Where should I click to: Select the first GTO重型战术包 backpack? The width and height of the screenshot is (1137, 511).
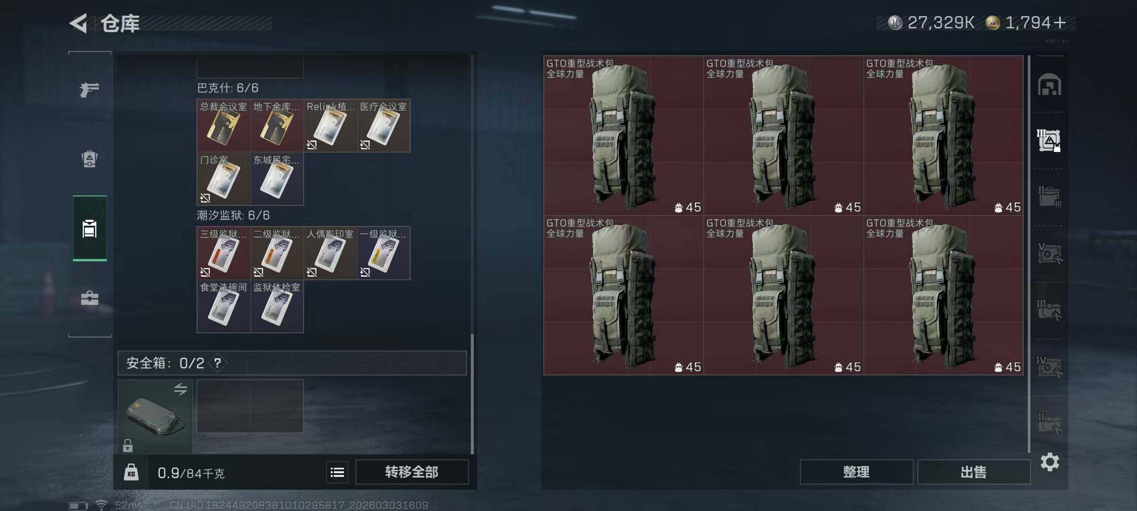pyautogui.click(x=623, y=135)
